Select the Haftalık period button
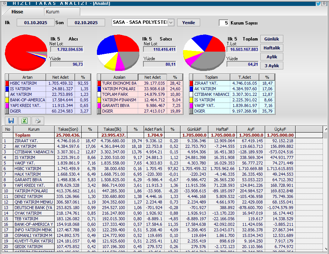This screenshot has width=329, height=254. [271, 48]
